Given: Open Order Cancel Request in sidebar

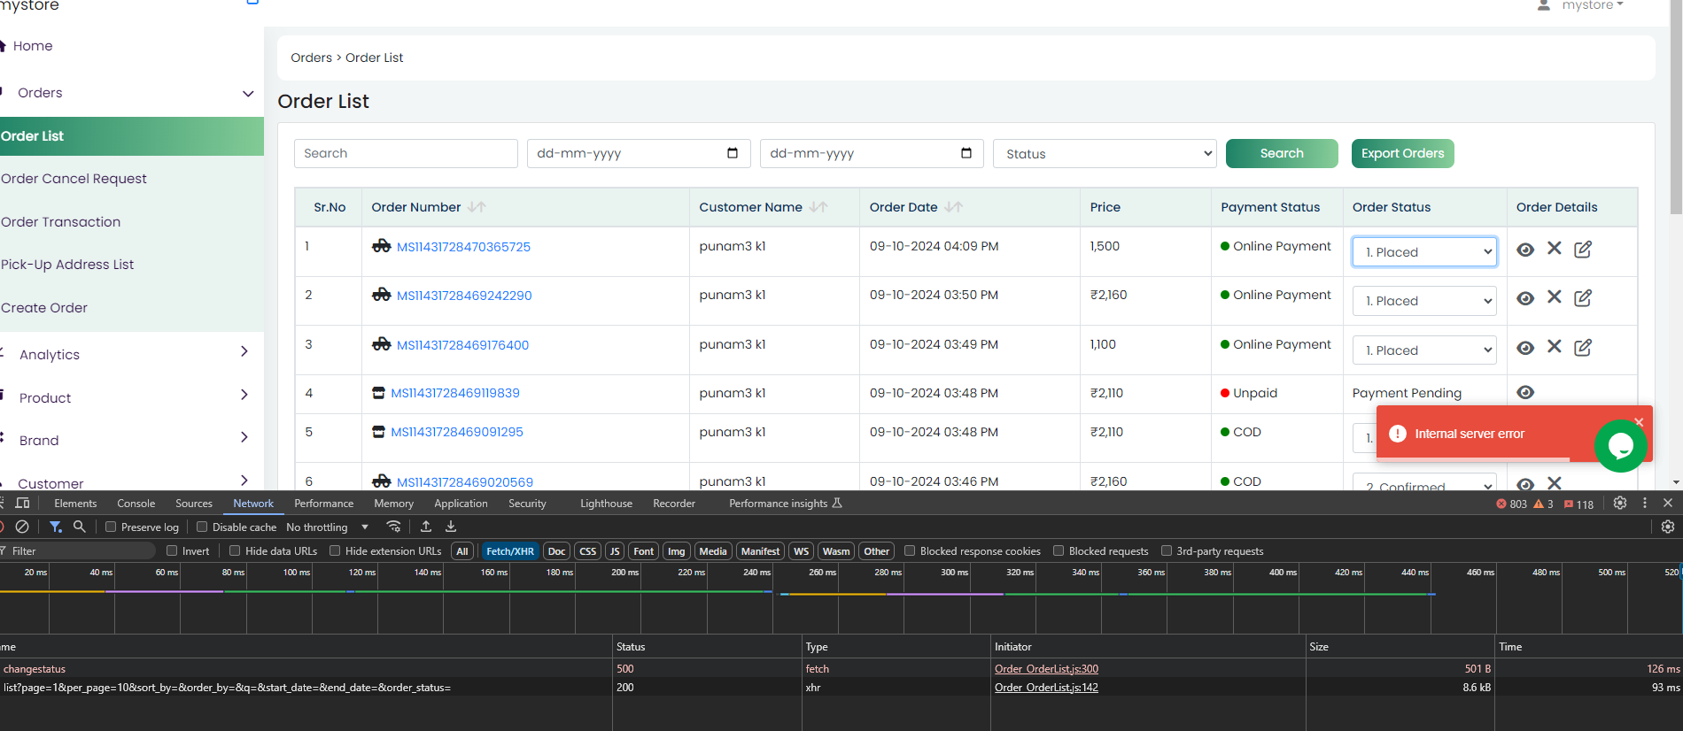Looking at the screenshot, I should 74,179.
